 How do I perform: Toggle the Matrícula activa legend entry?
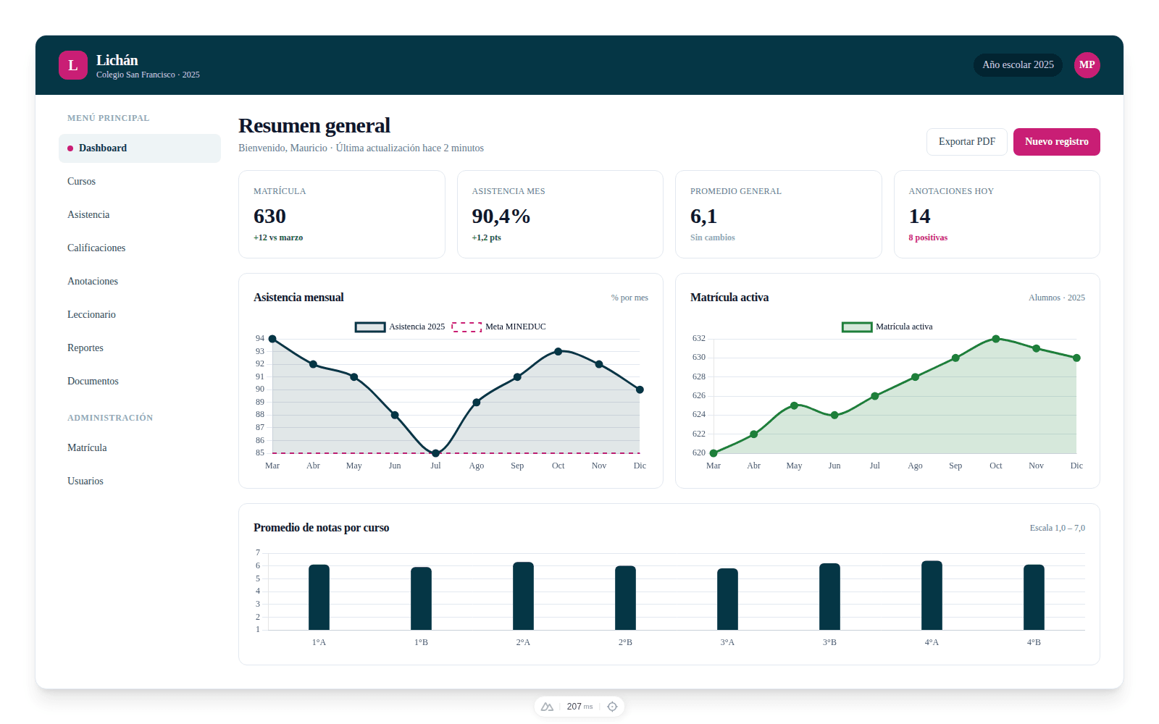887,327
